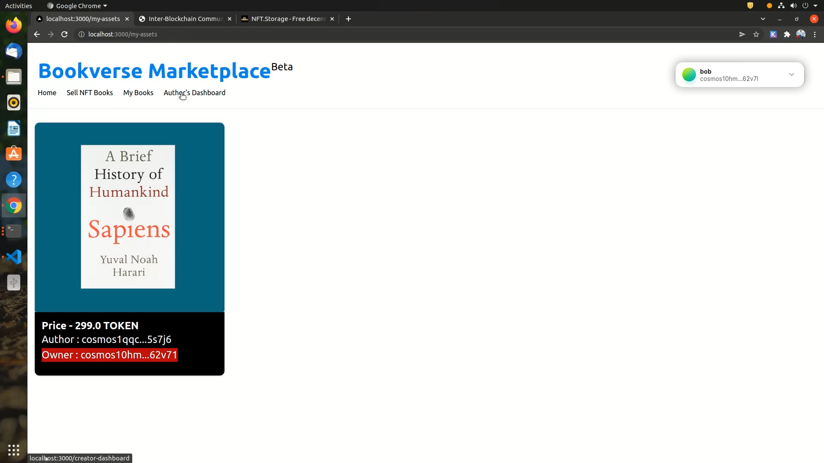This screenshot has width=824, height=463.
Task: Click the Sapiens book cover thumbnail
Action: (128, 217)
